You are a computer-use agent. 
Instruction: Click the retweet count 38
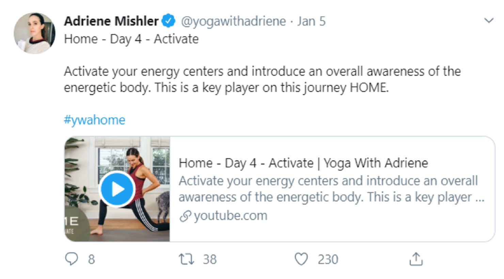(210, 259)
